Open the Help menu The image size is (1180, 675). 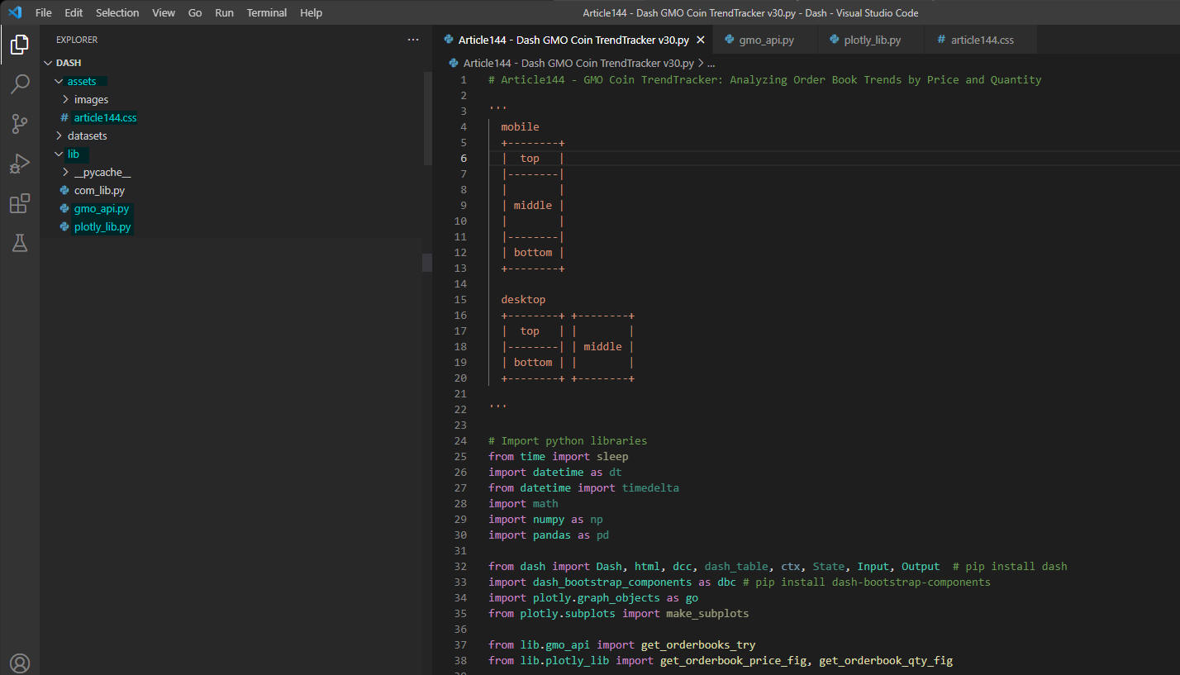coord(312,12)
